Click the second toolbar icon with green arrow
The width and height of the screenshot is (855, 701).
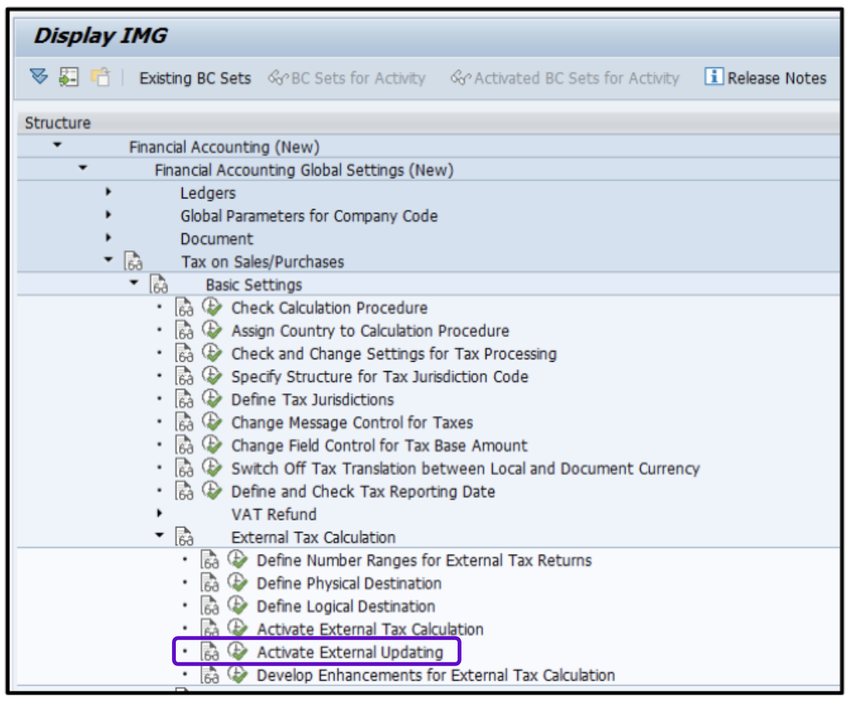point(69,77)
